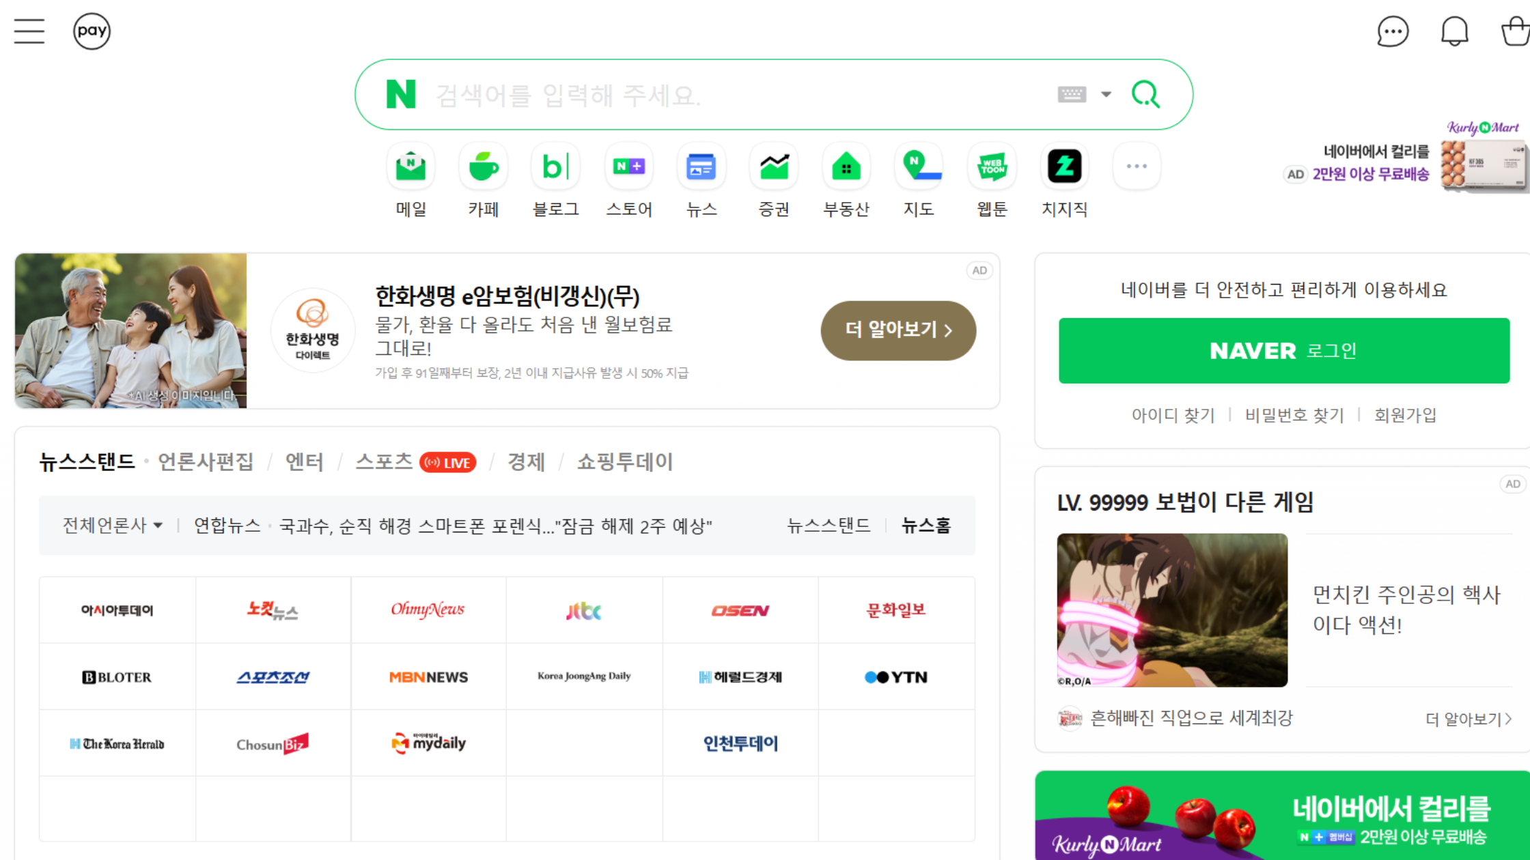This screenshot has width=1530, height=860.
Task: Click the Naver Pay icon
Action: point(92,31)
